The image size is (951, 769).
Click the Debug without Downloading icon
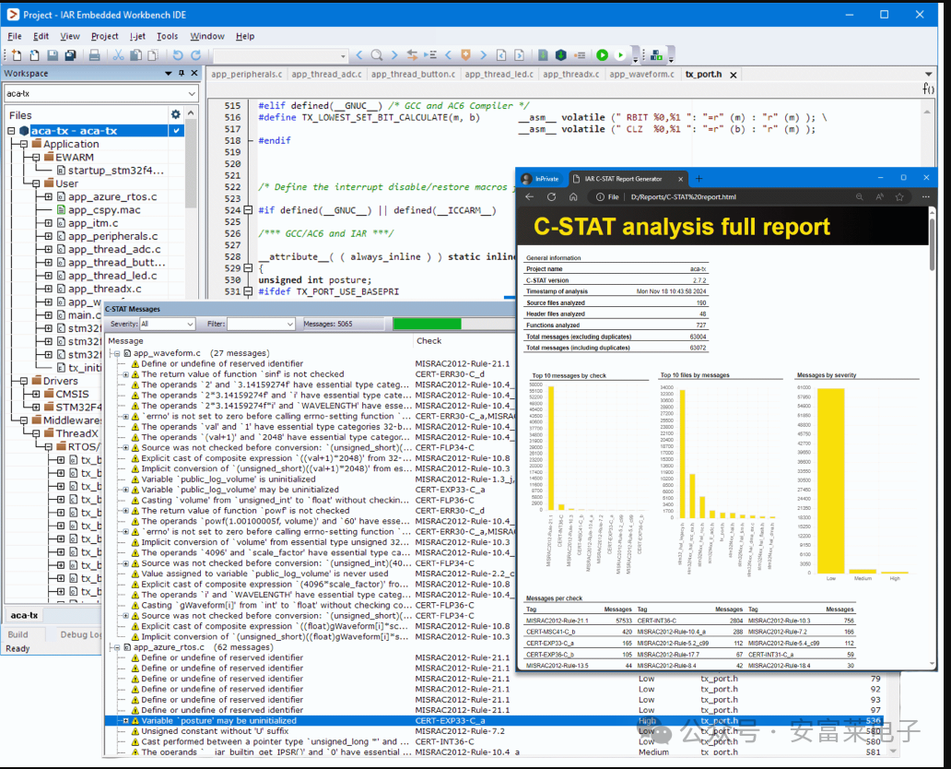[620, 55]
